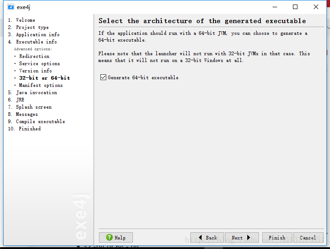Click the exe4j app icon in title bar
The height and width of the screenshot is (249, 330).
(x=11, y=7)
